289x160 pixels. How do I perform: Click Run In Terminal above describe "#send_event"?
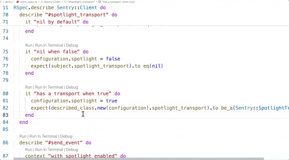coord(43,136)
